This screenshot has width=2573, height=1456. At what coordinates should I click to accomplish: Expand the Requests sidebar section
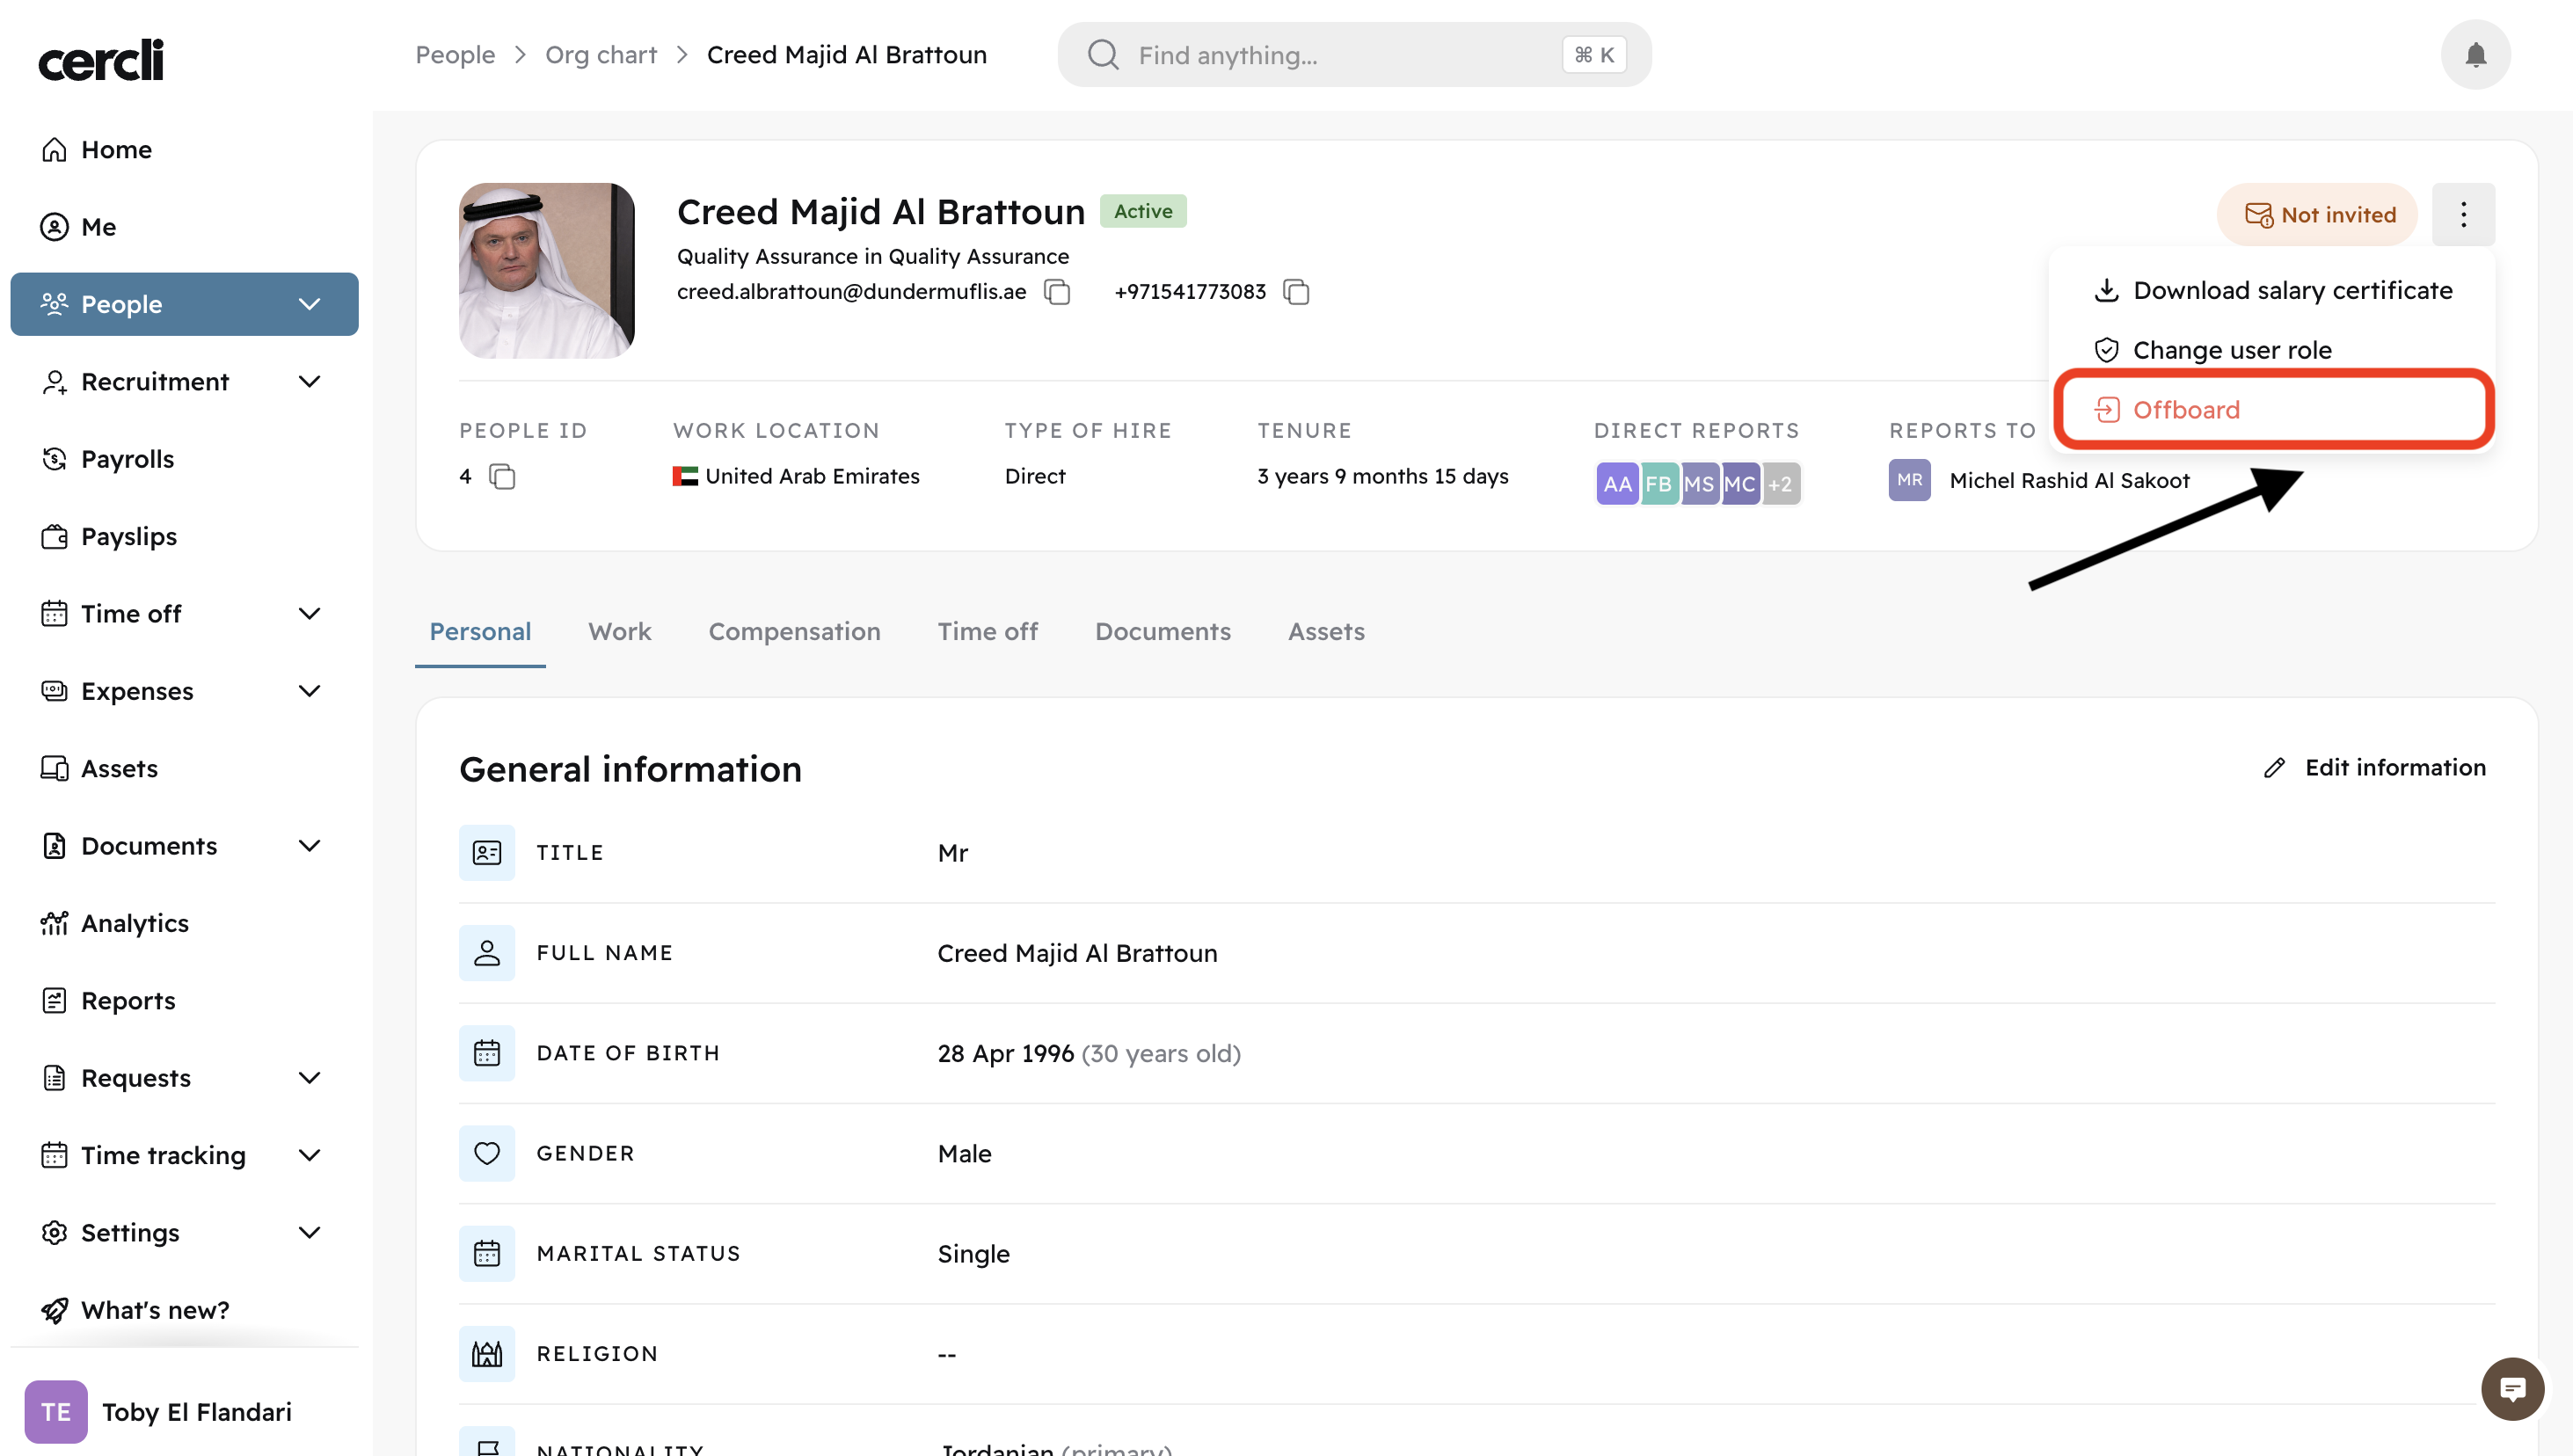[310, 1077]
